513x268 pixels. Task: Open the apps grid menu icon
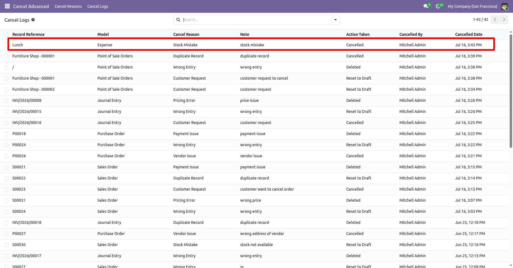point(7,6)
